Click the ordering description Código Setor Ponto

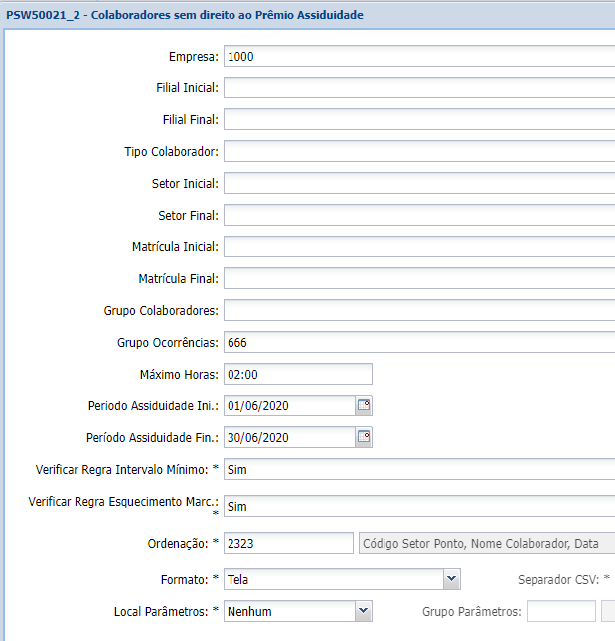[487, 543]
